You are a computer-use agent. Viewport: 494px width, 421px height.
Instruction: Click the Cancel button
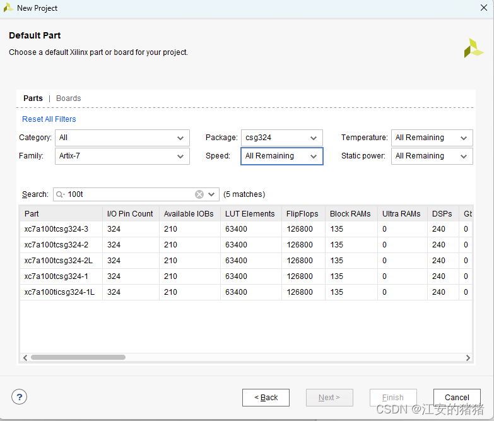click(457, 398)
